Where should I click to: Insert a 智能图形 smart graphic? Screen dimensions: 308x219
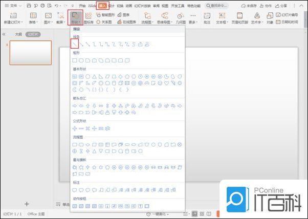[105, 15]
